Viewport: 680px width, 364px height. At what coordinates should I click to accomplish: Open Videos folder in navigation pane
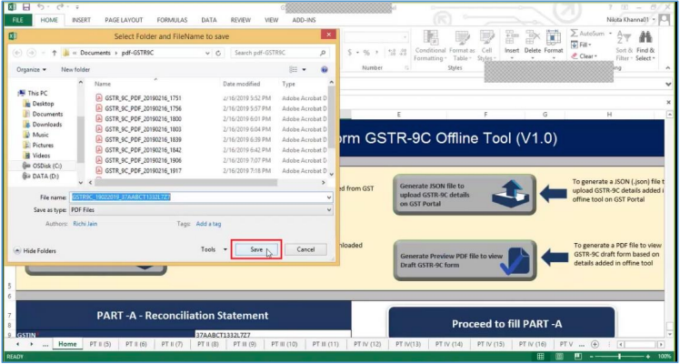pos(41,156)
